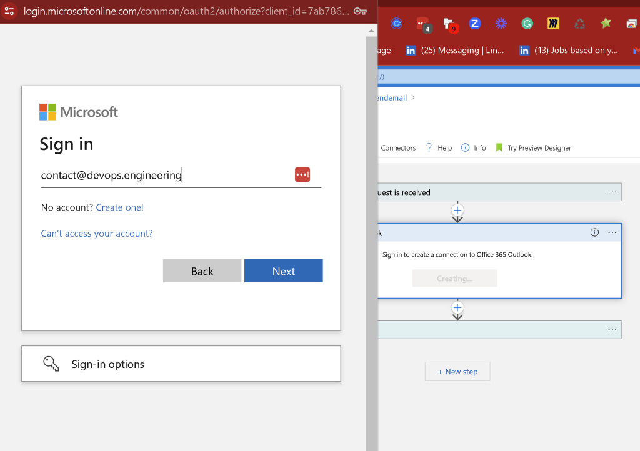The image size is (640, 451).
Task: Click the Microsoft logo
Action: (x=78, y=112)
